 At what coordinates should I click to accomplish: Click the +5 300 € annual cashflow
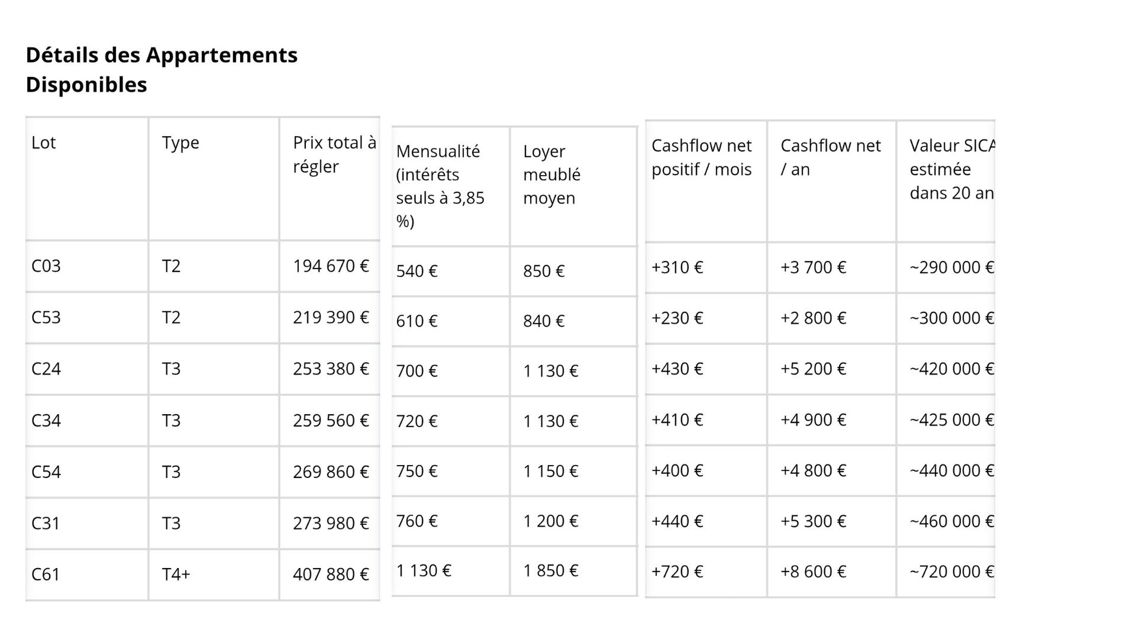(x=813, y=521)
